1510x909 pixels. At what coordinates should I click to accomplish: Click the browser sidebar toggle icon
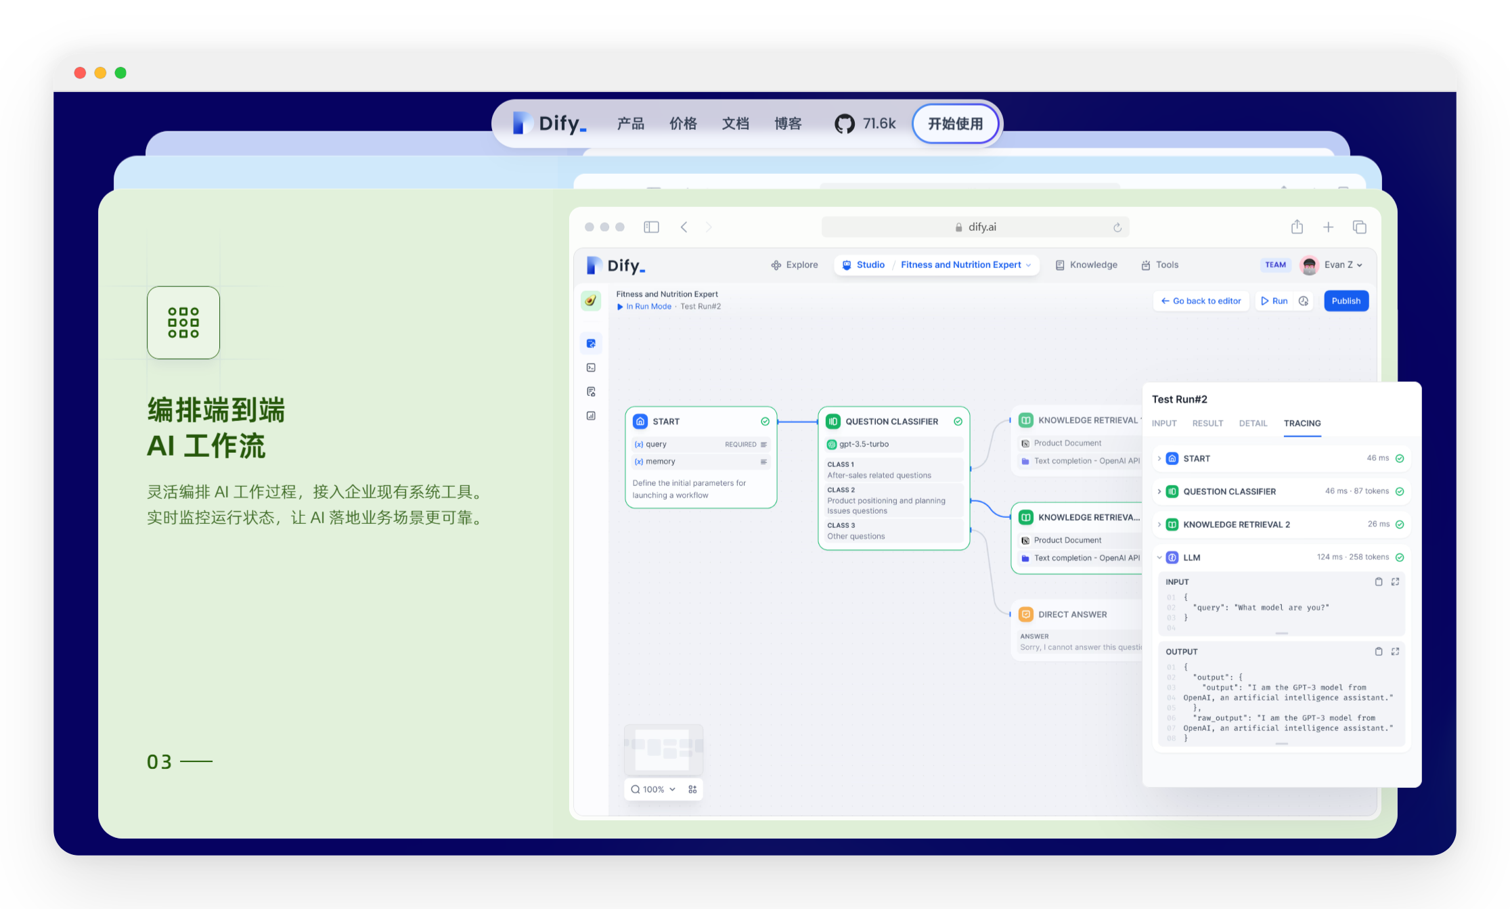651,227
